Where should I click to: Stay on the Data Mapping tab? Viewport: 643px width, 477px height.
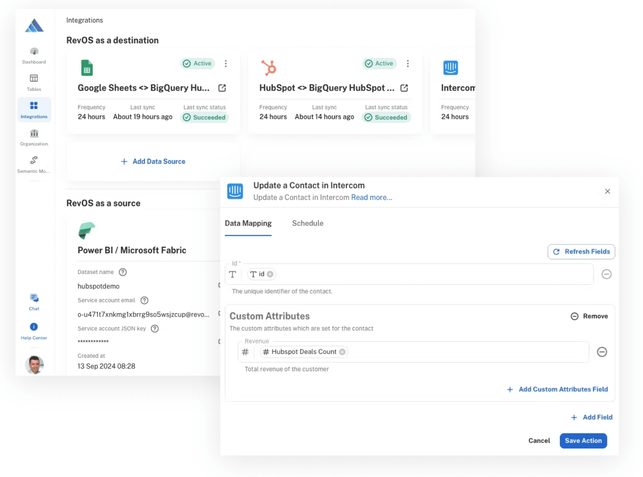point(248,223)
